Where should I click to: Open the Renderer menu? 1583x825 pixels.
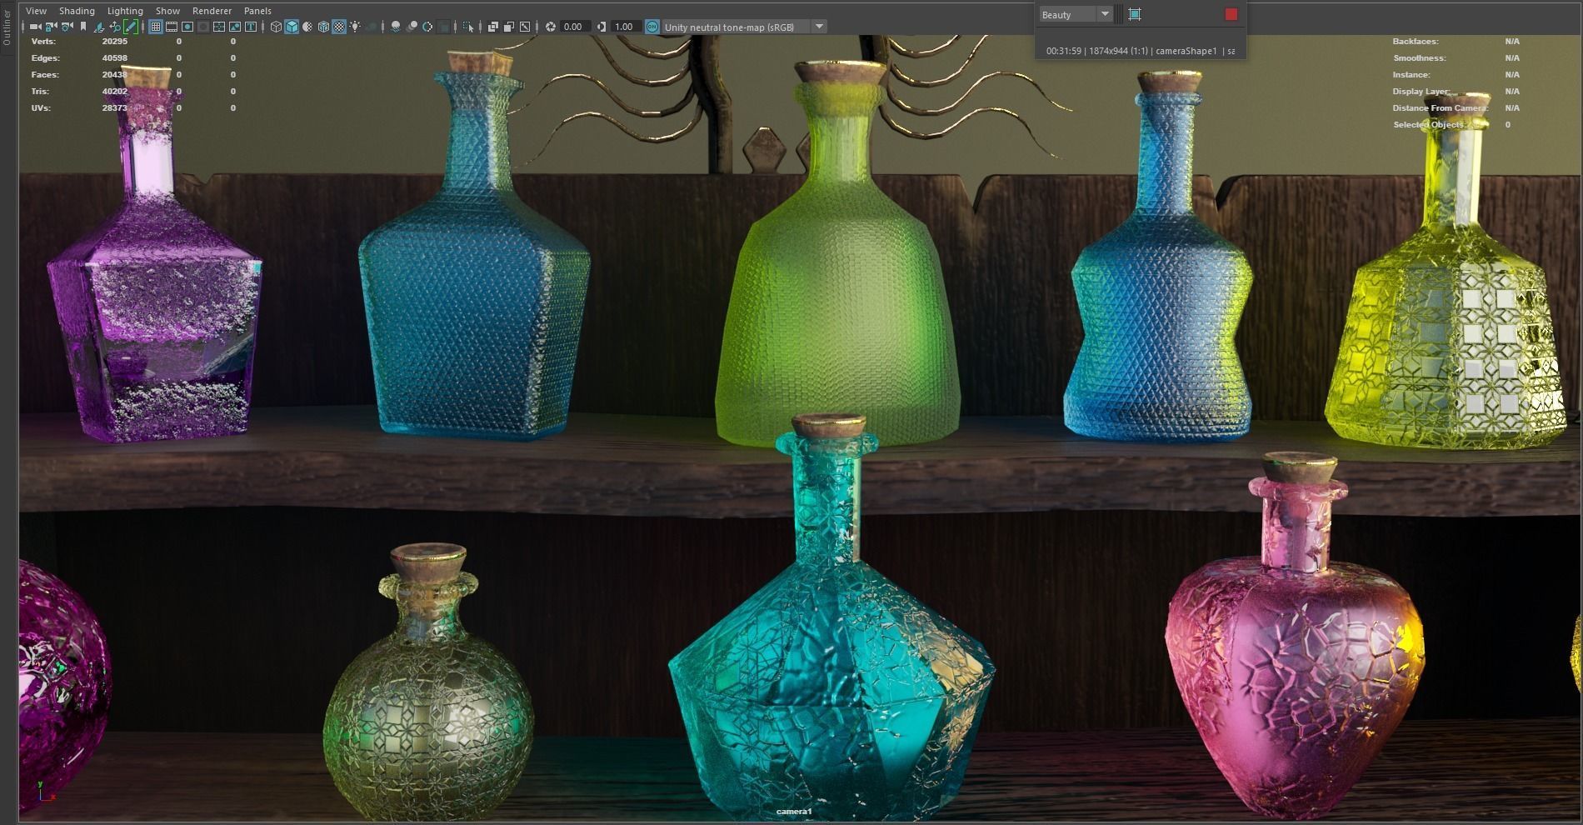point(211,10)
